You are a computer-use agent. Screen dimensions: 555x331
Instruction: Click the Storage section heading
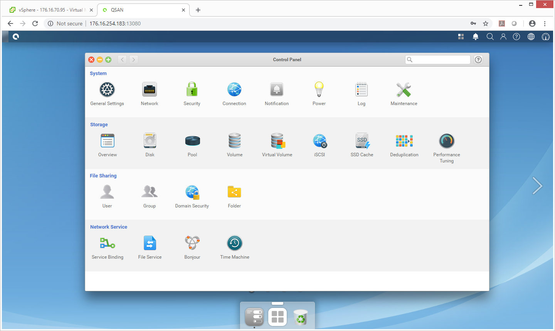pos(99,125)
